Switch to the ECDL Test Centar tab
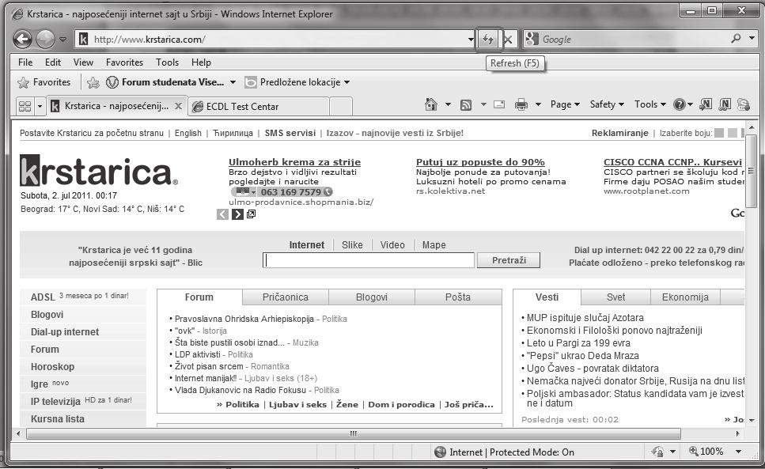 [259, 106]
